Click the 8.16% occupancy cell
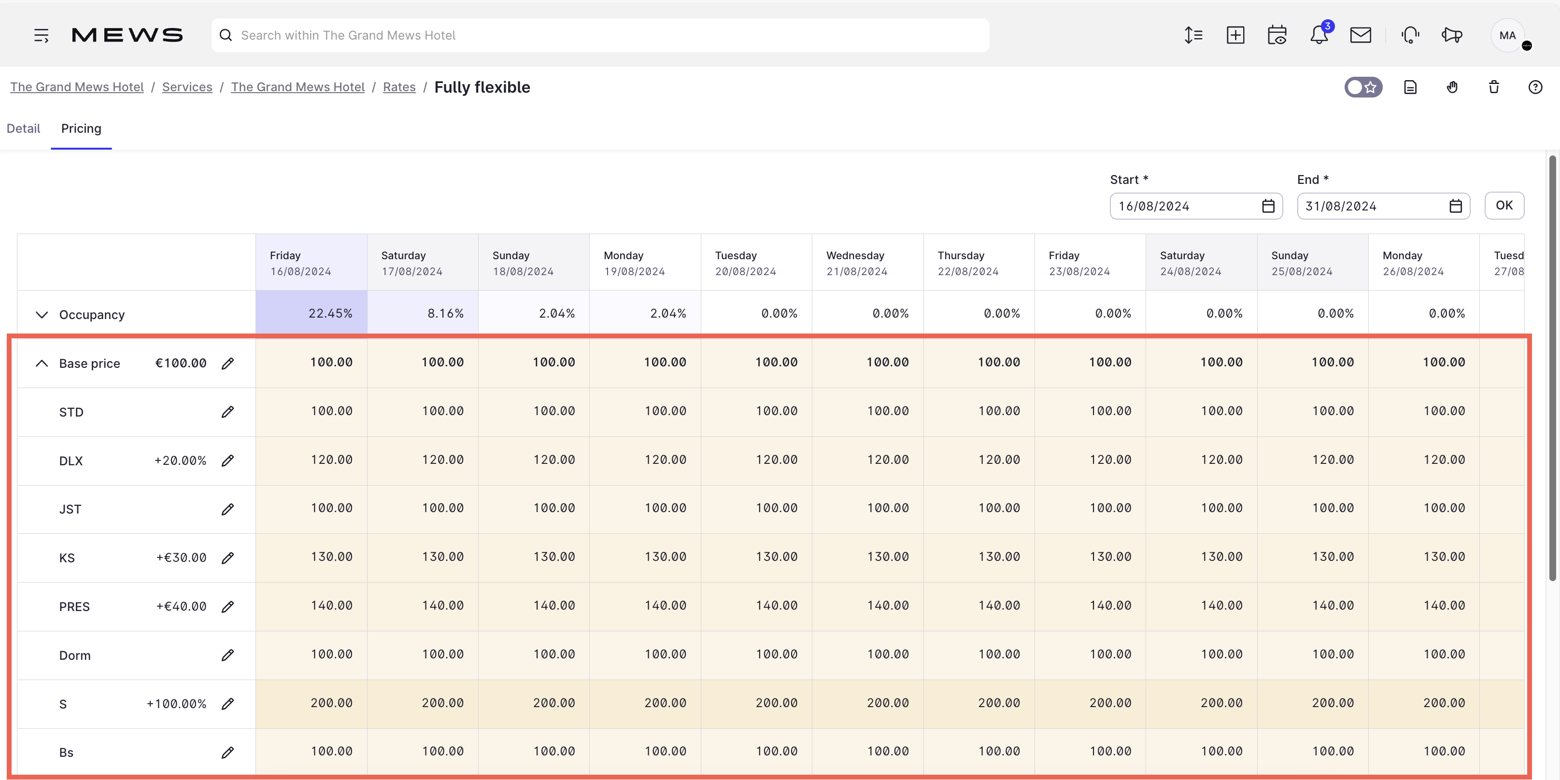The width and height of the screenshot is (1560, 780). click(423, 313)
